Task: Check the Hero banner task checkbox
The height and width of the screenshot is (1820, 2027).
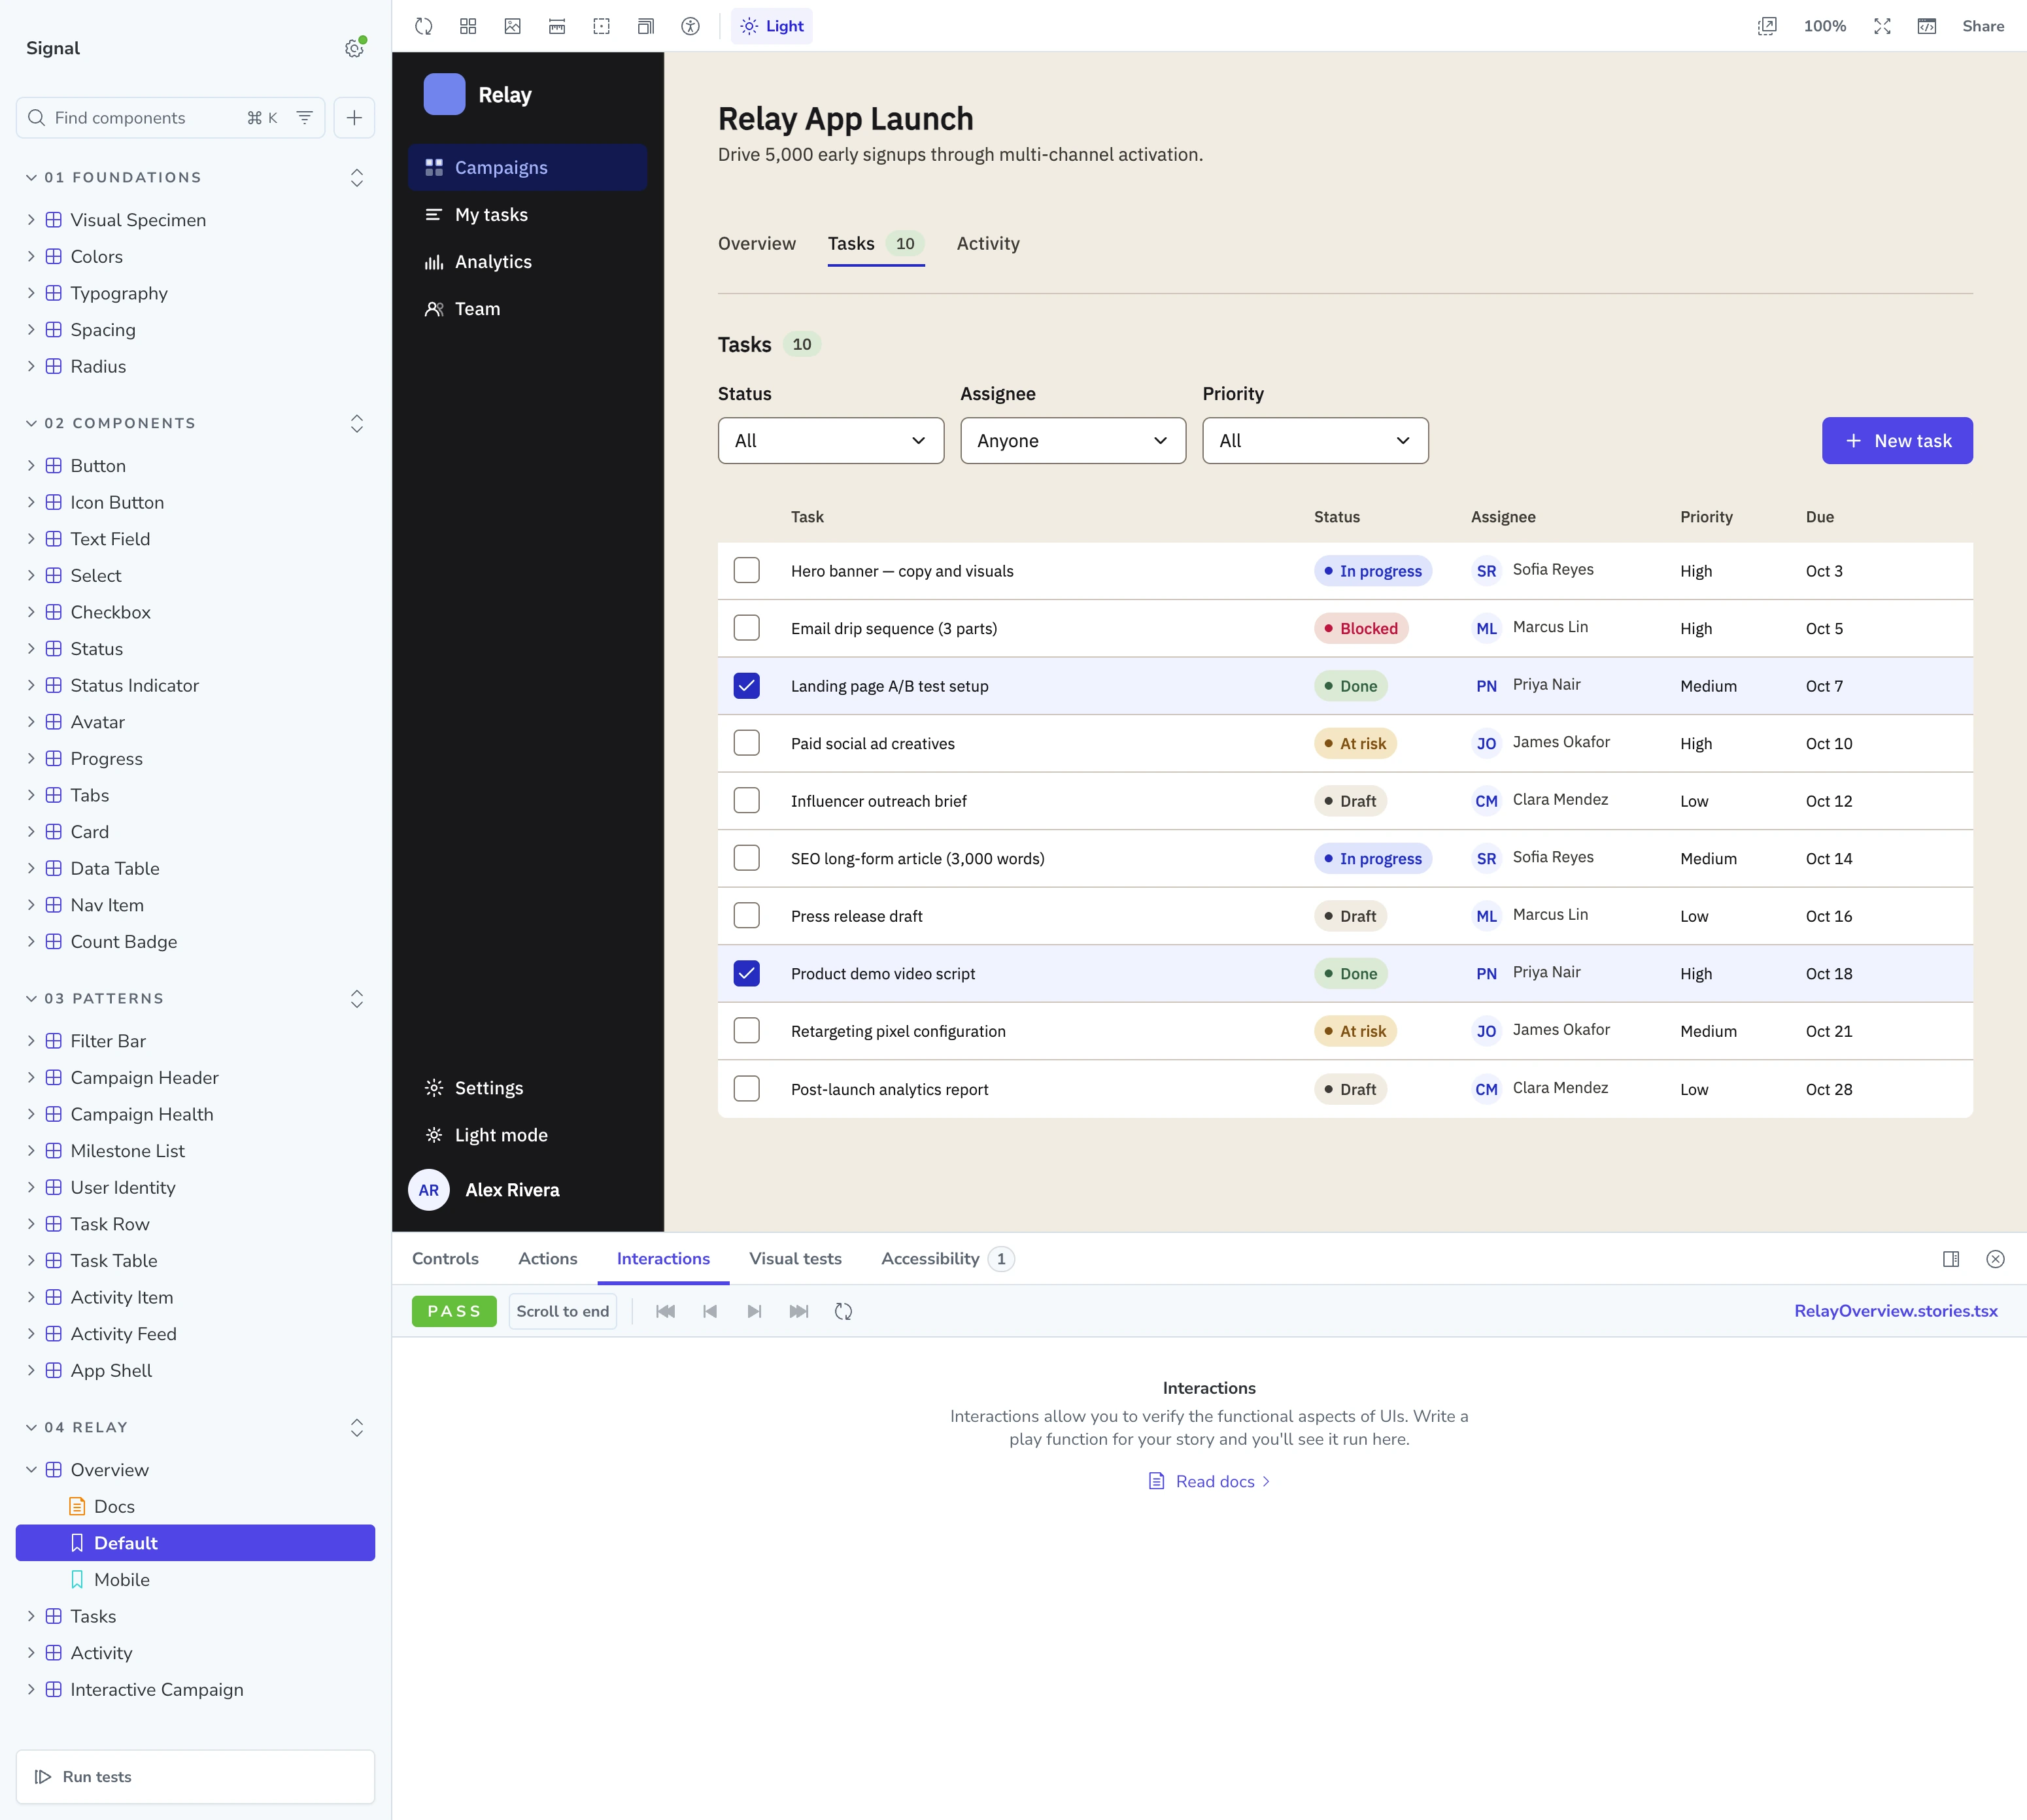Action: click(746, 570)
